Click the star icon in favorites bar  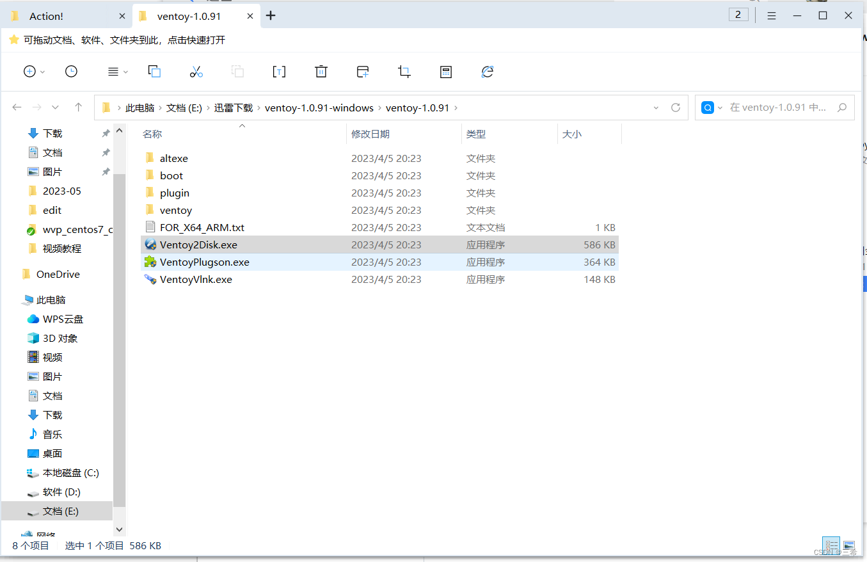coord(13,40)
